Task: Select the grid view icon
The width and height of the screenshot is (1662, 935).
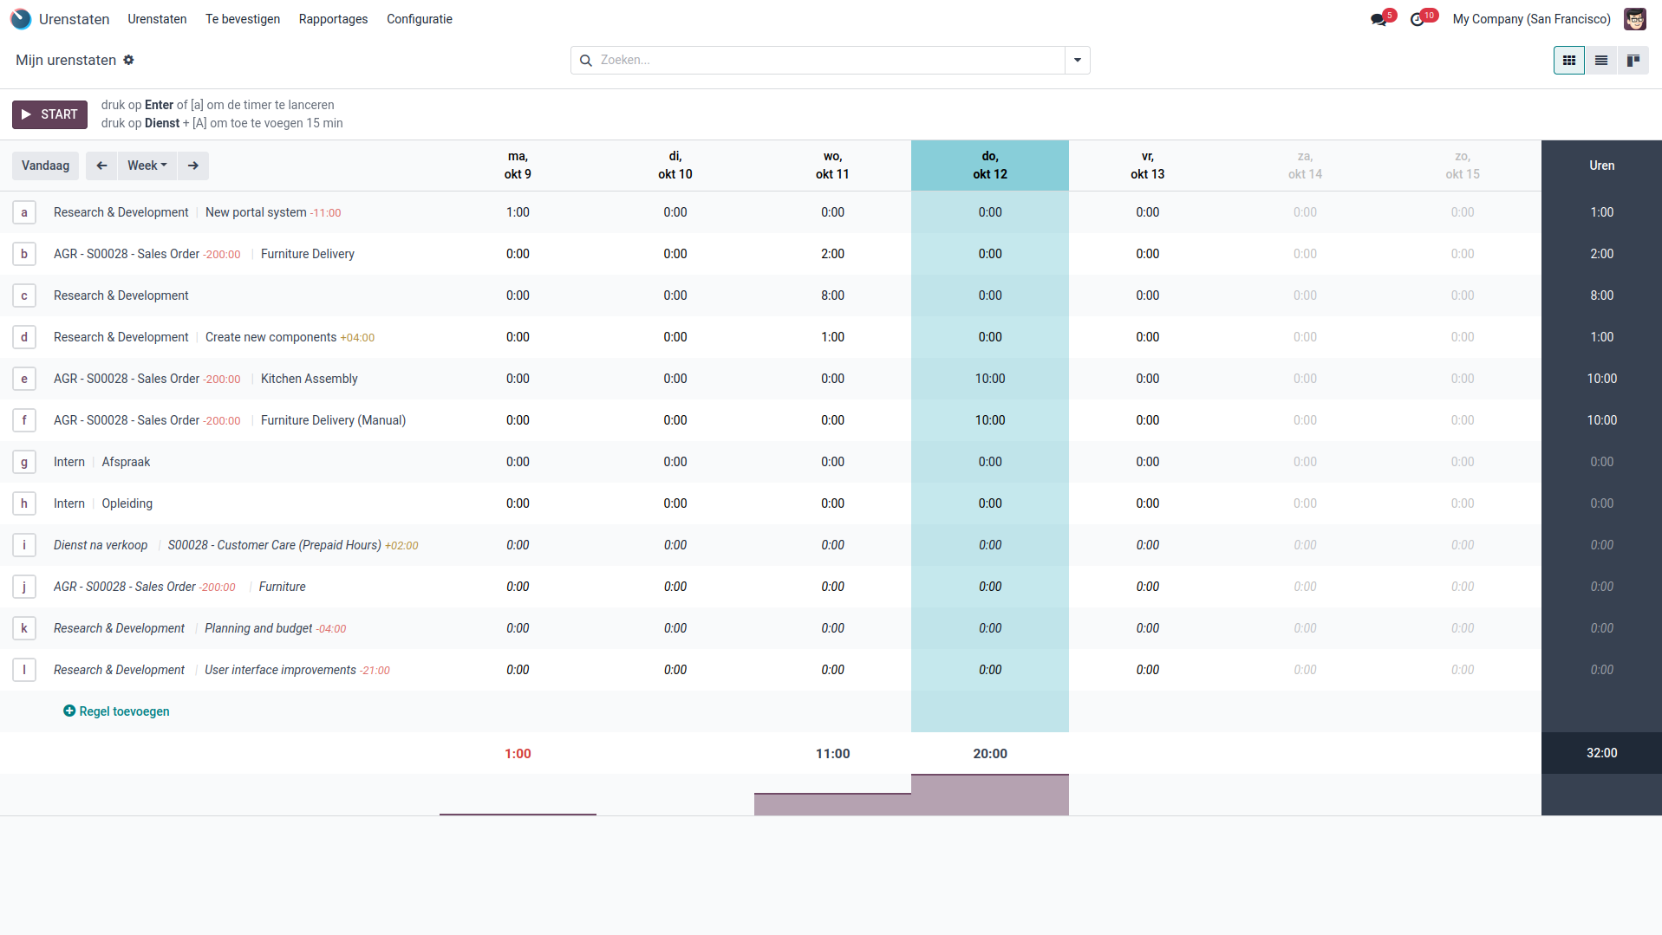Action: click(1568, 60)
